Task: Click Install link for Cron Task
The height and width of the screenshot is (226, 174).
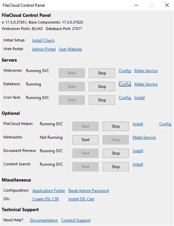Action: pos(139,98)
